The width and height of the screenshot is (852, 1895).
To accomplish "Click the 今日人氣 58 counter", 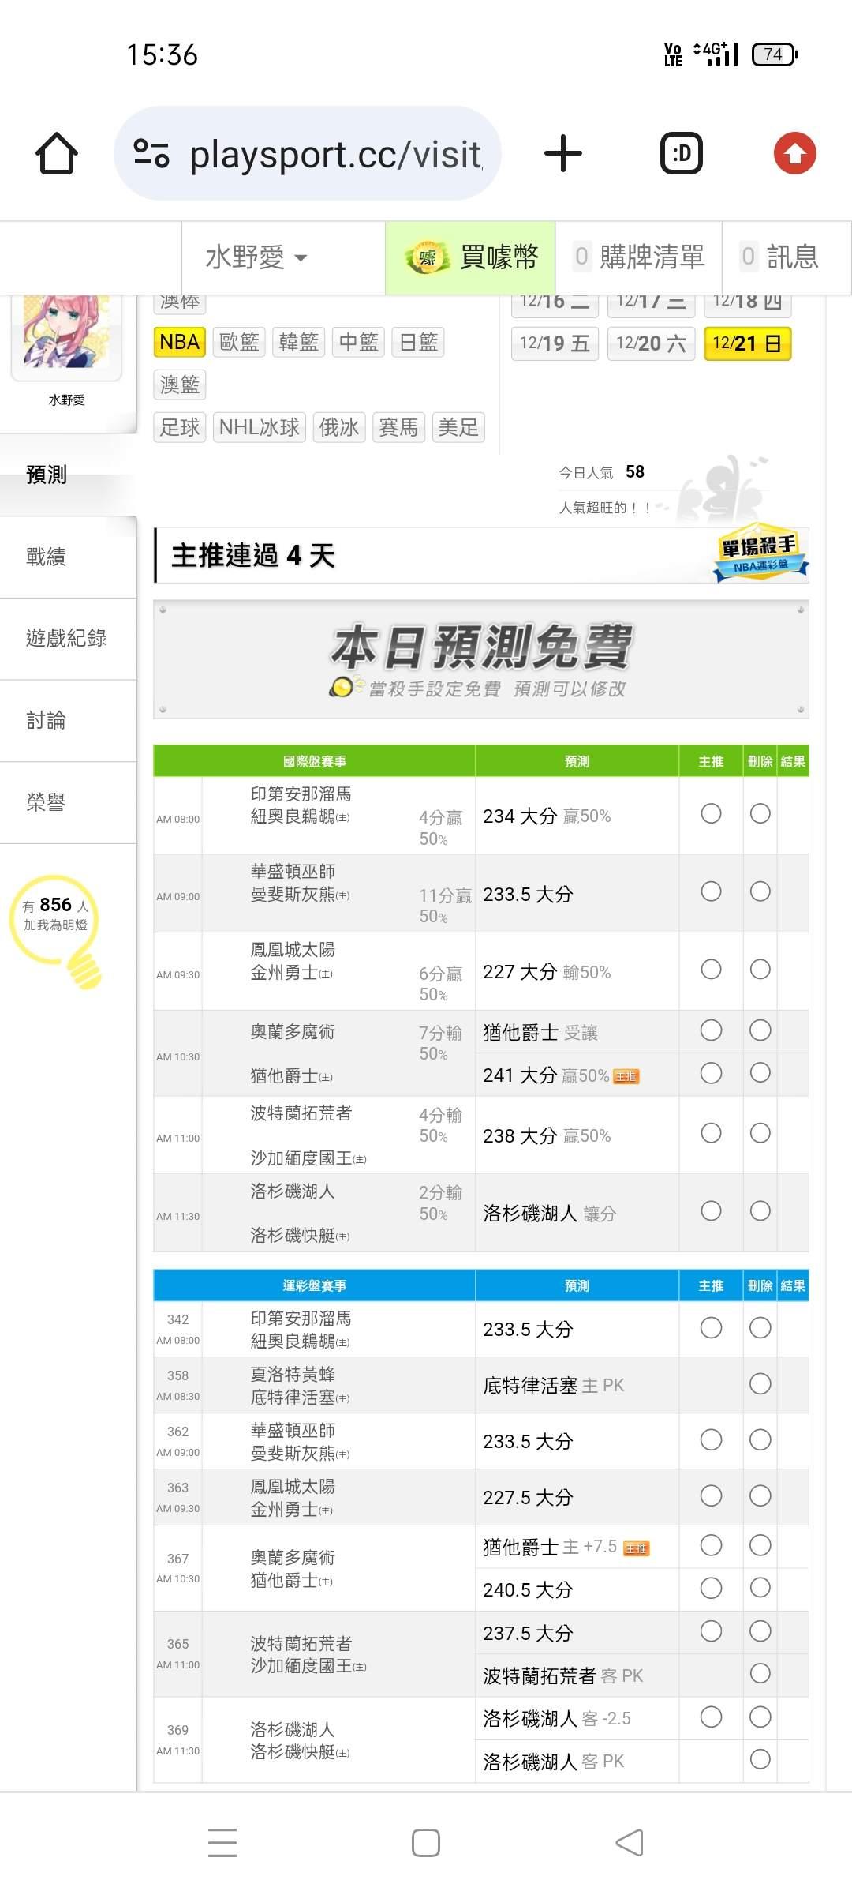I will point(602,472).
